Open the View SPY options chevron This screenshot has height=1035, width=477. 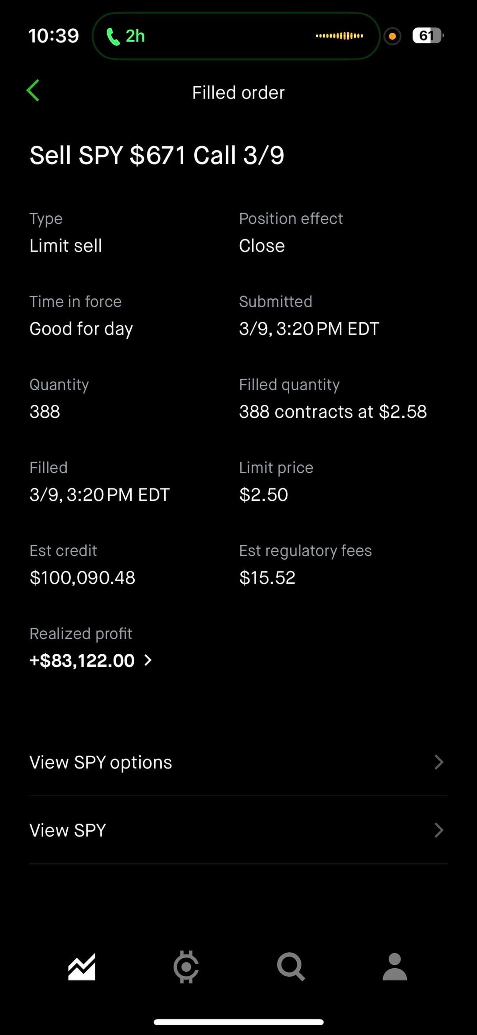[x=438, y=762]
